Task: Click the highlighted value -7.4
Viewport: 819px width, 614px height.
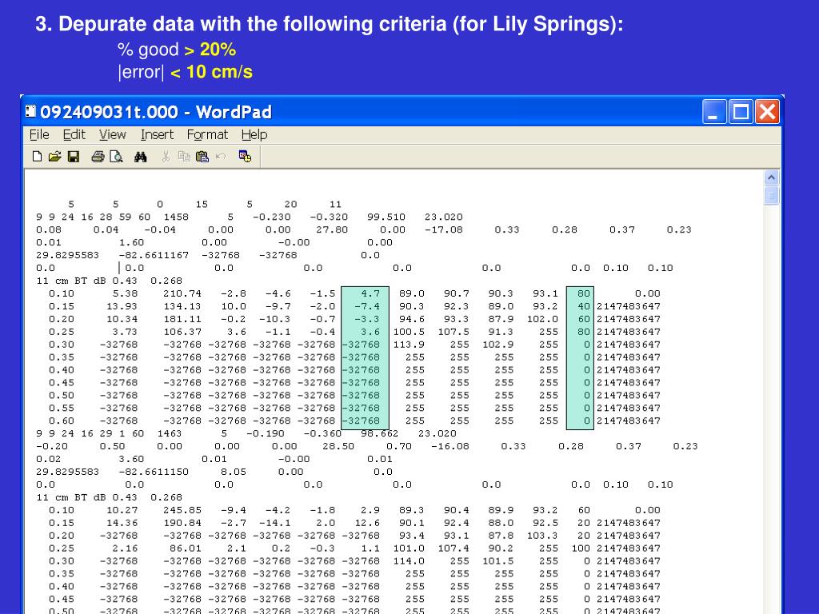Action: (x=366, y=306)
